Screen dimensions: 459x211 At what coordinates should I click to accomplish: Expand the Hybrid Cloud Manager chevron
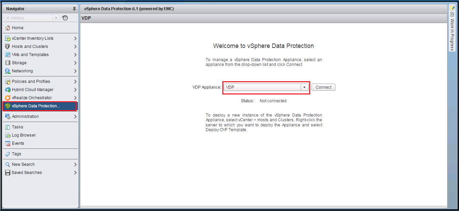75,90
